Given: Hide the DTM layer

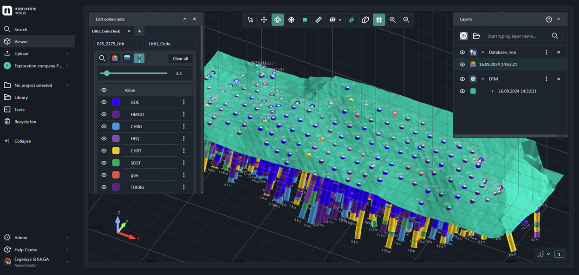Looking at the screenshot, I should pos(462,79).
